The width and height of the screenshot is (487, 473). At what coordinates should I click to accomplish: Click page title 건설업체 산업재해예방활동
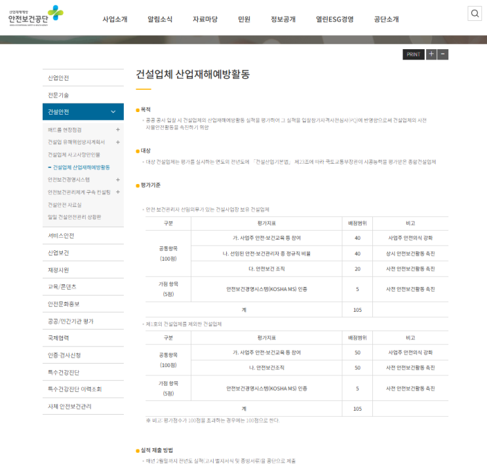pos(193,74)
